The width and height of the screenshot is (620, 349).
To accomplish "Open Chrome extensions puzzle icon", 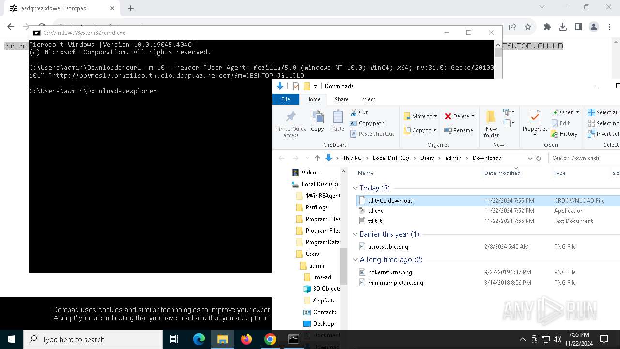I will [x=547, y=27].
